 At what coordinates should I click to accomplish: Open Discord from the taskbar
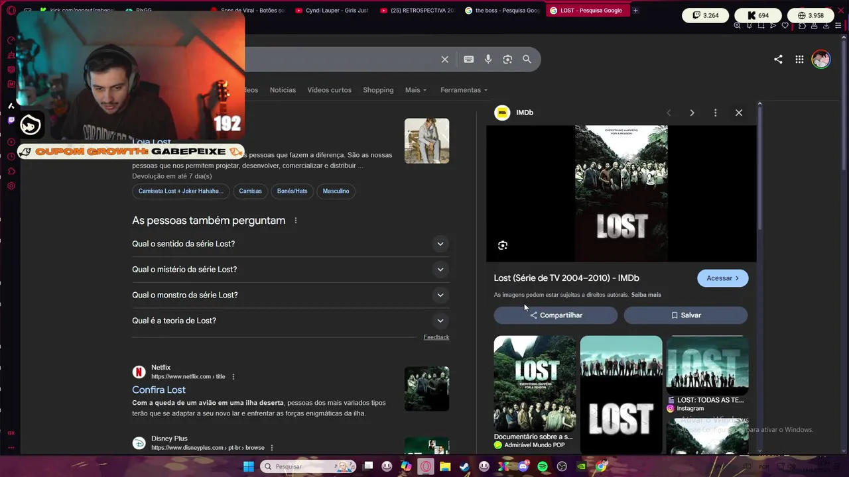[x=523, y=466]
